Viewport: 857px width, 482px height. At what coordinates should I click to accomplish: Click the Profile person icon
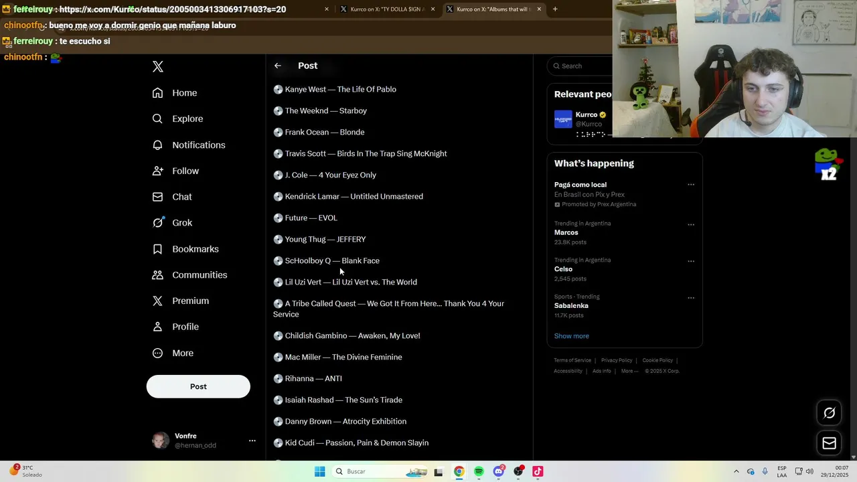157,327
